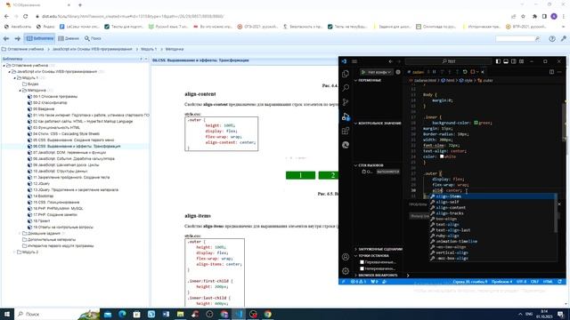Bookmark this page with the star icon
The width and height of the screenshot is (570, 320).
coord(523,16)
